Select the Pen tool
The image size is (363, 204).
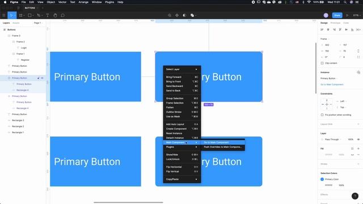[39, 15]
